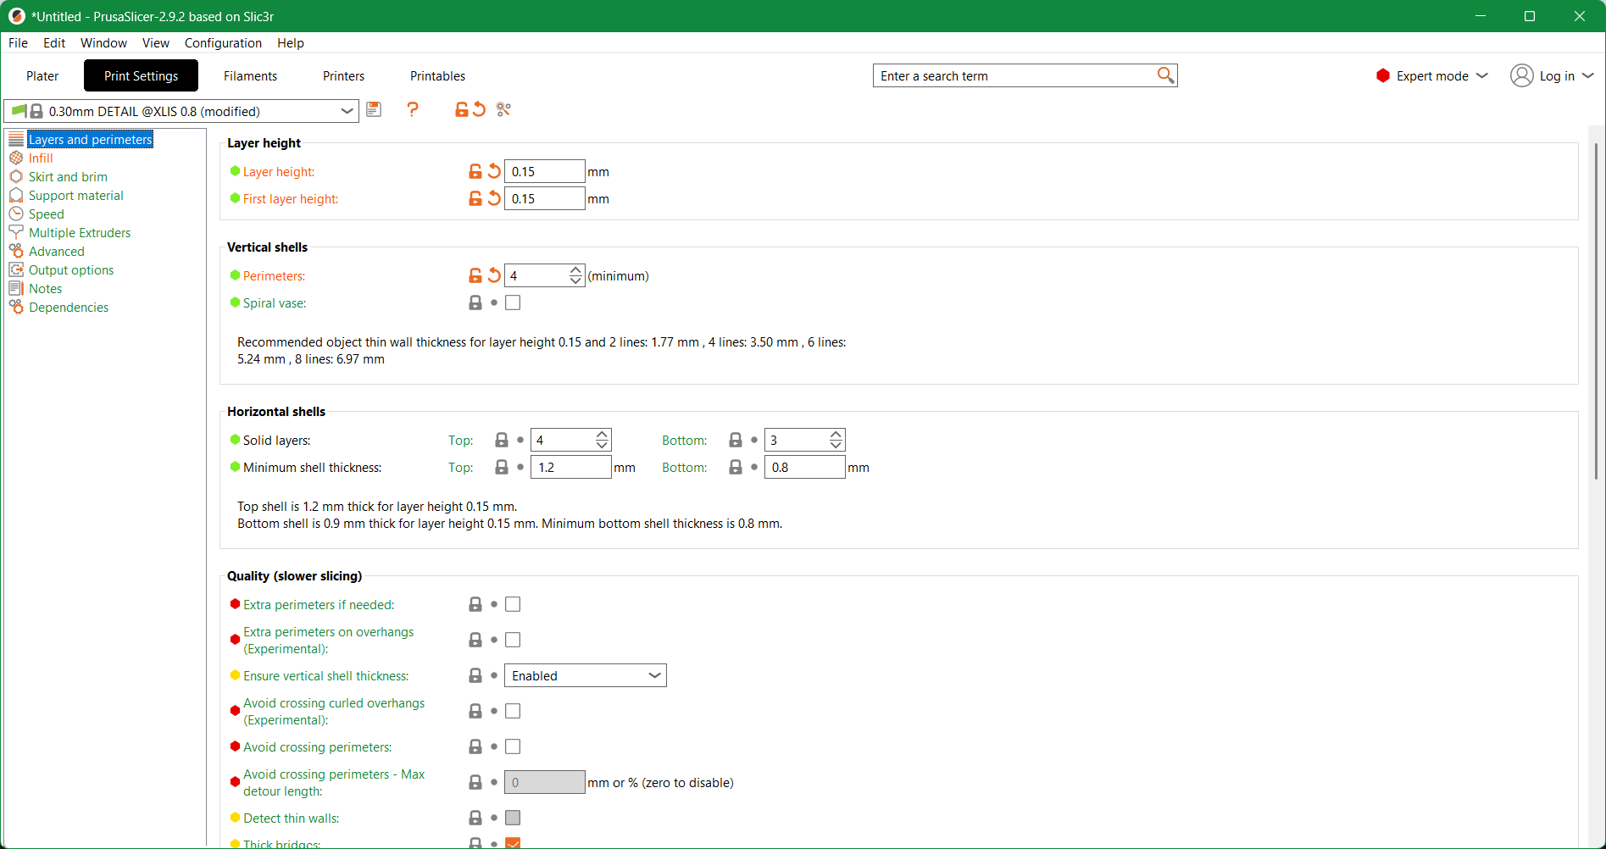Image resolution: width=1606 pixels, height=849 pixels.
Task: Increase Bottom solid layers with up arrow
Action: pyautogui.click(x=836, y=435)
